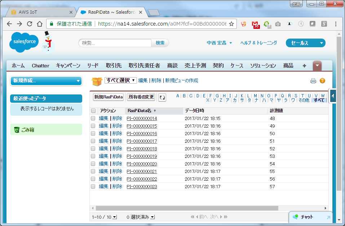Reload the page with browser refresh icon
This screenshot has width=345, height=226.
(30, 24)
